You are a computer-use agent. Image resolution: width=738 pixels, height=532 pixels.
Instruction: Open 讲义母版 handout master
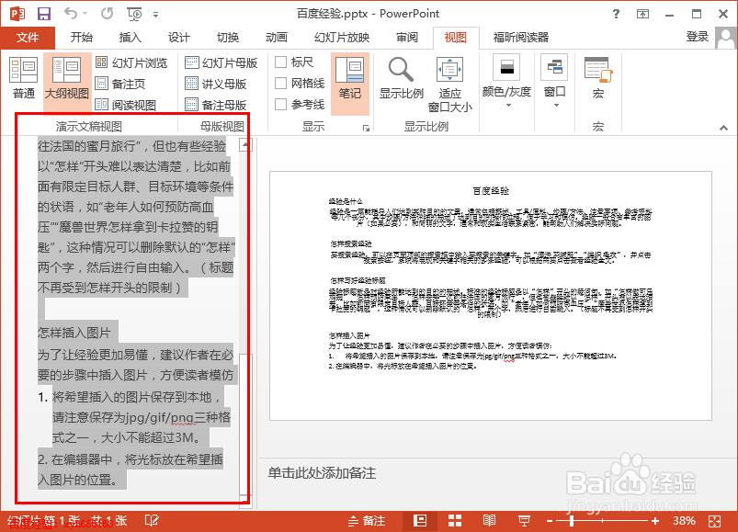(x=216, y=84)
